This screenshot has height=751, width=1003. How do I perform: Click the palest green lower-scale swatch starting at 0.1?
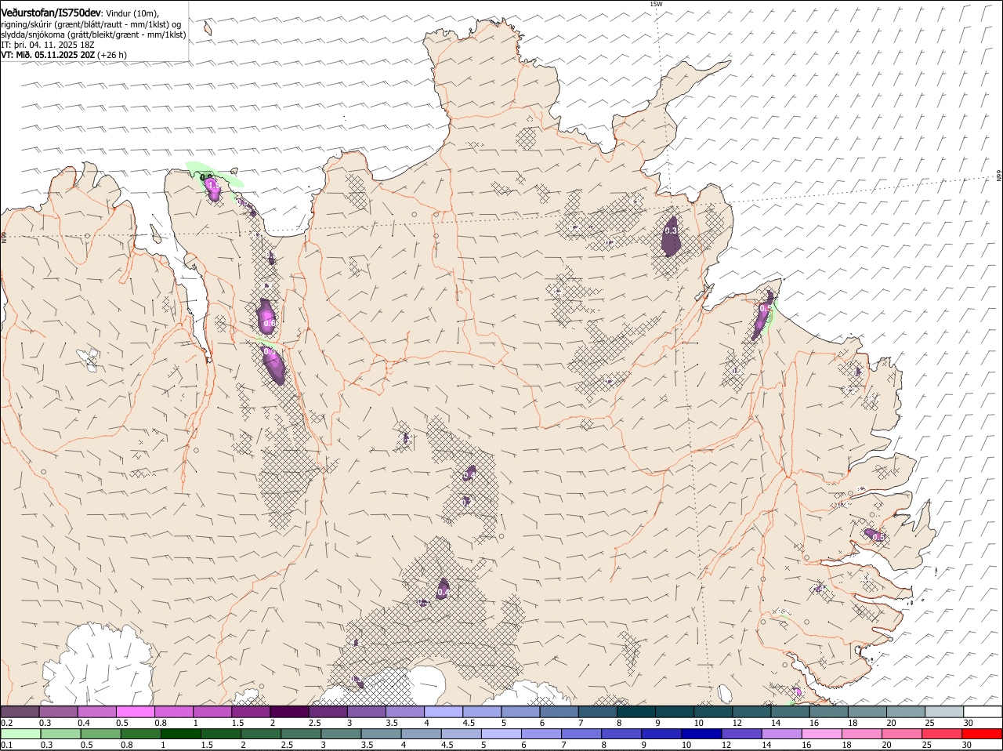[x=20, y=734]
